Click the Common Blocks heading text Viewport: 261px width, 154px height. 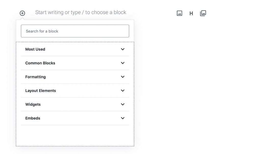(x=40, y=63)
